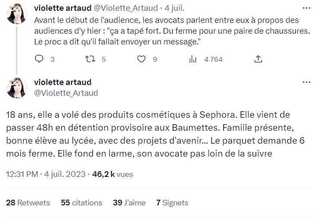Retweet the first tweet with the retweet icon

click(x=90, y=59)
